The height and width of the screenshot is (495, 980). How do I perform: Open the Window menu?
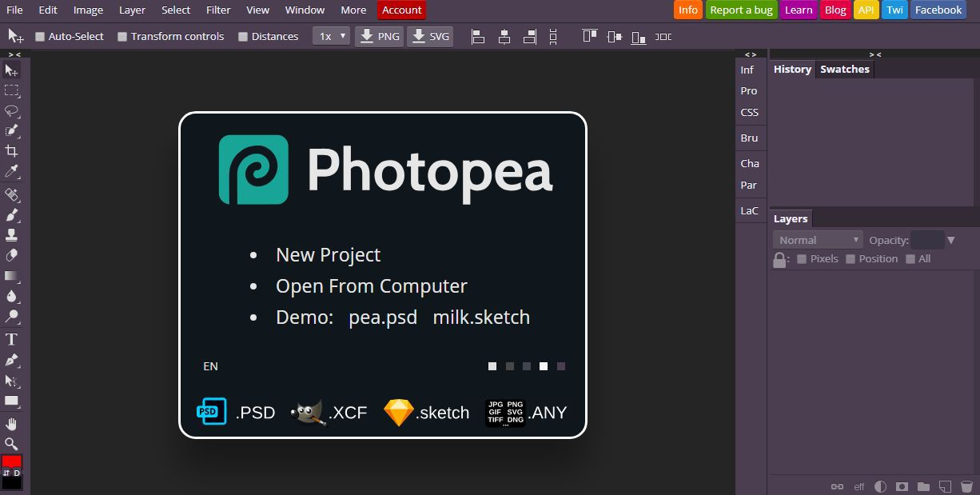pos(305,10)
